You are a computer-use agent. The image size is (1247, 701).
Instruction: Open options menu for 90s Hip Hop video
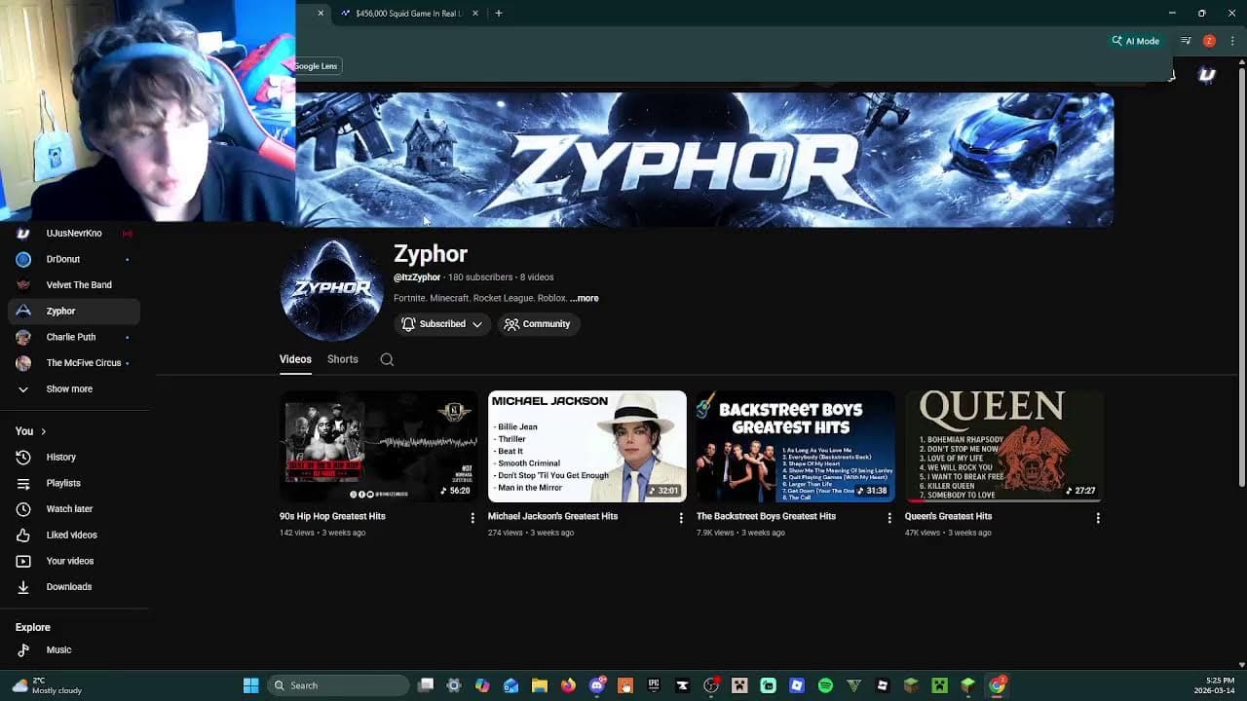coord(472,518)
